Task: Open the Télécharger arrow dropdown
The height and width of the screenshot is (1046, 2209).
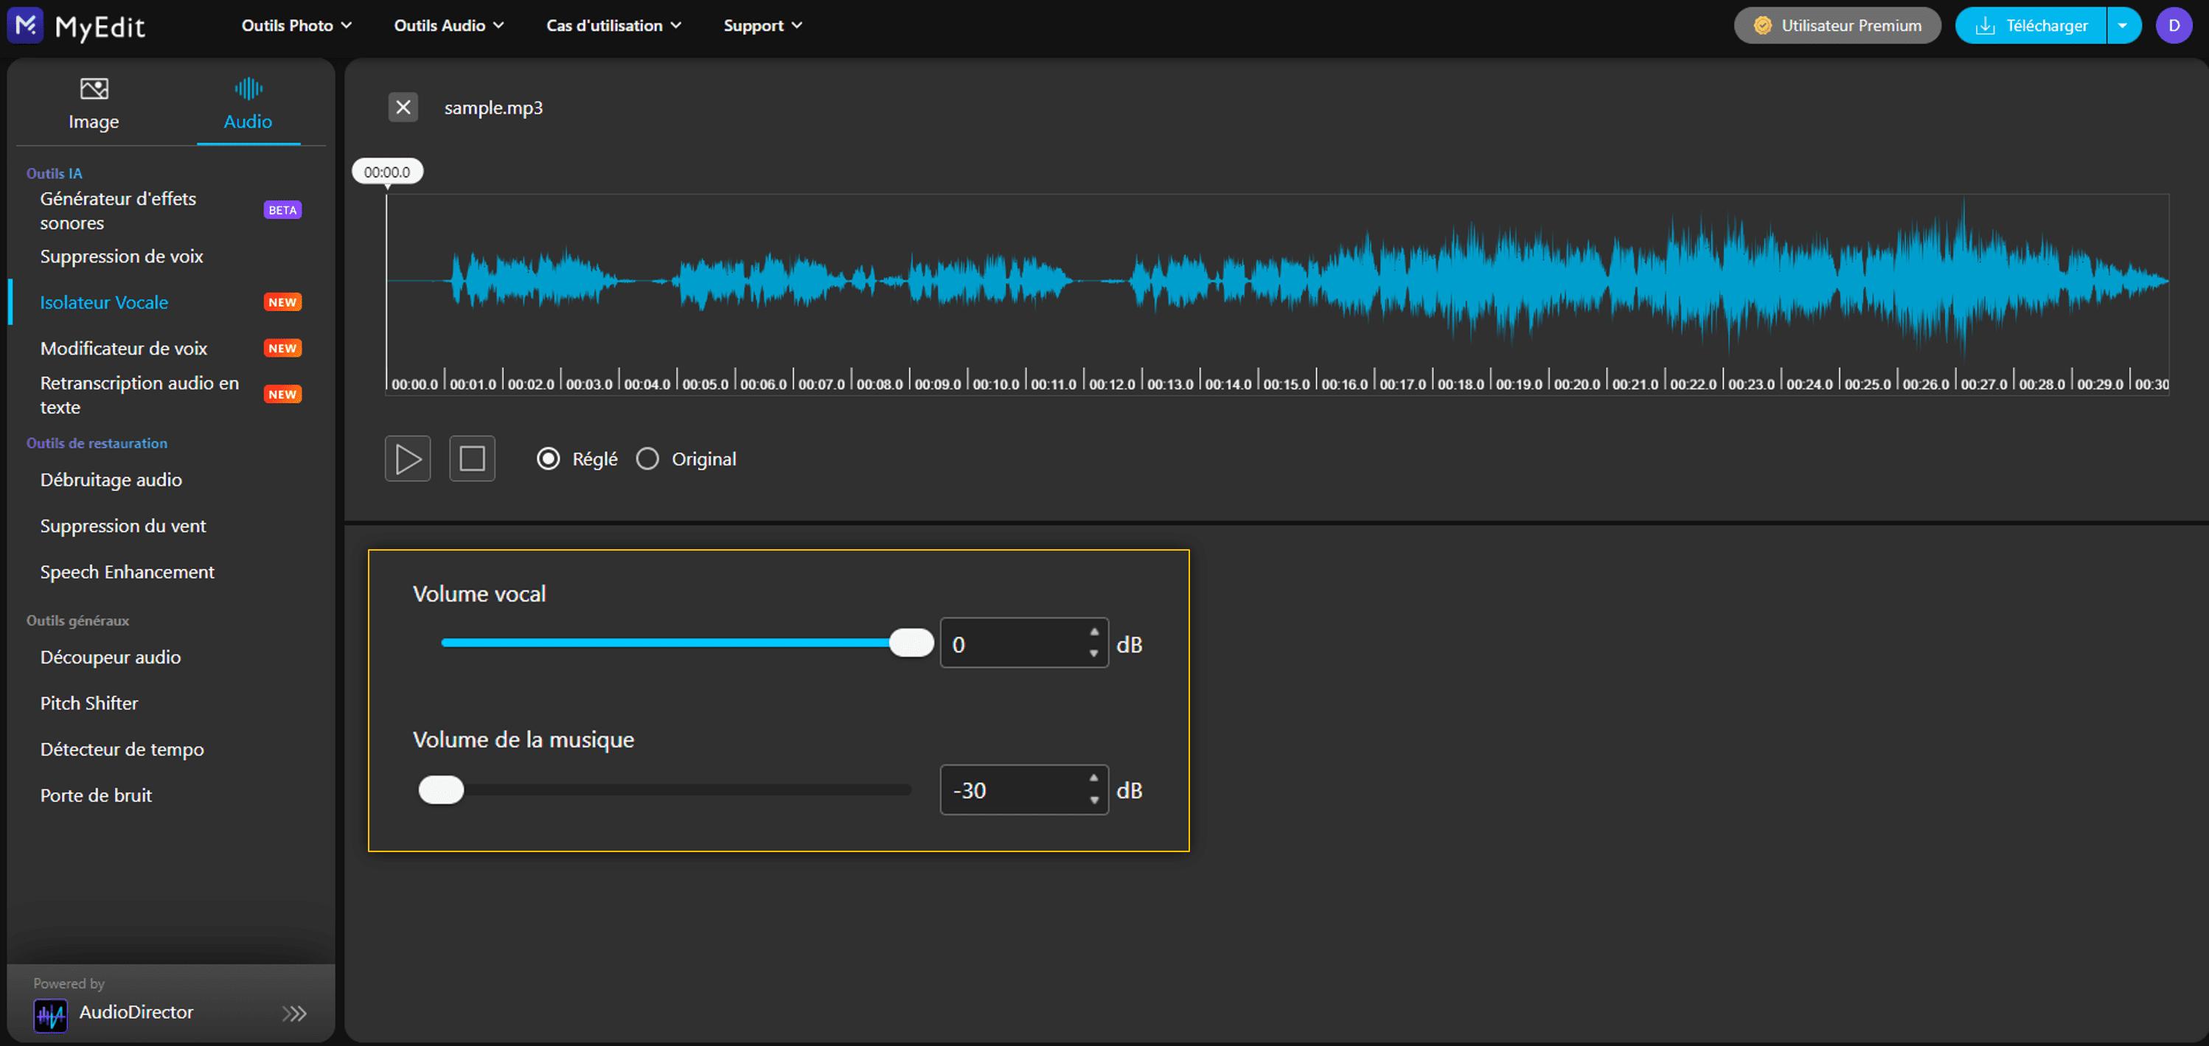Action: [2123, 25]
